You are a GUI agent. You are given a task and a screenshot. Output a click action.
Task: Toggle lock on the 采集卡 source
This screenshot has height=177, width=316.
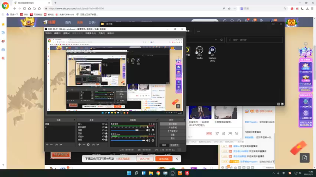coord(106,136)
